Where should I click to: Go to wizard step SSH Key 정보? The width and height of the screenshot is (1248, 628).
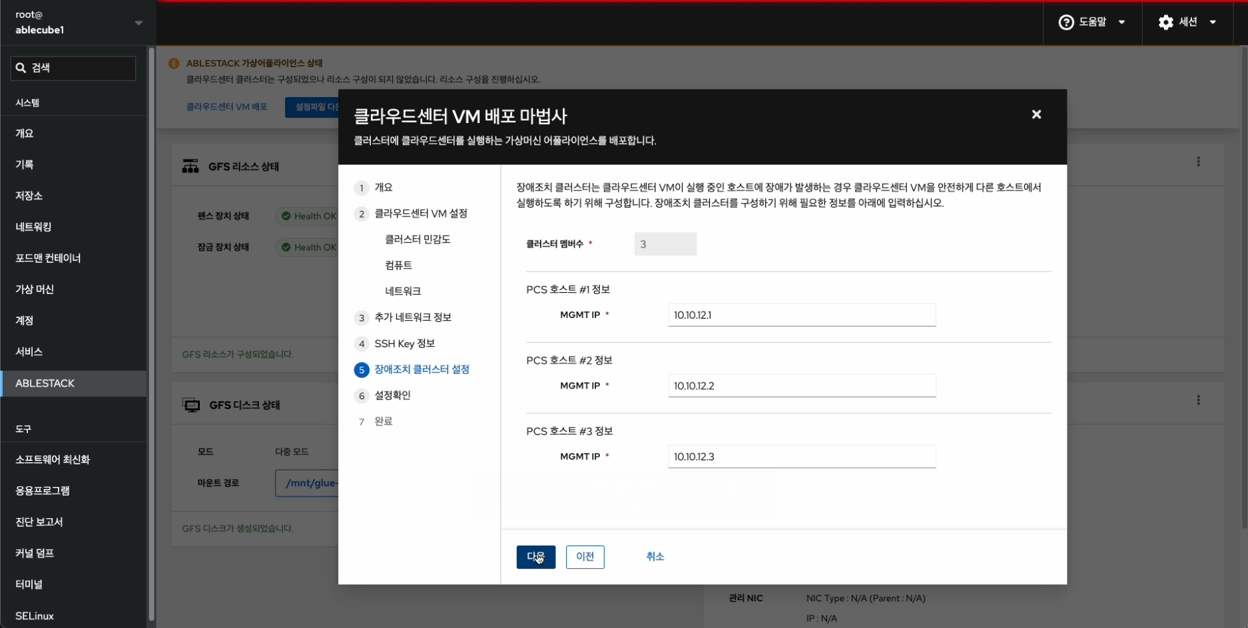click(x=404, y=343)
